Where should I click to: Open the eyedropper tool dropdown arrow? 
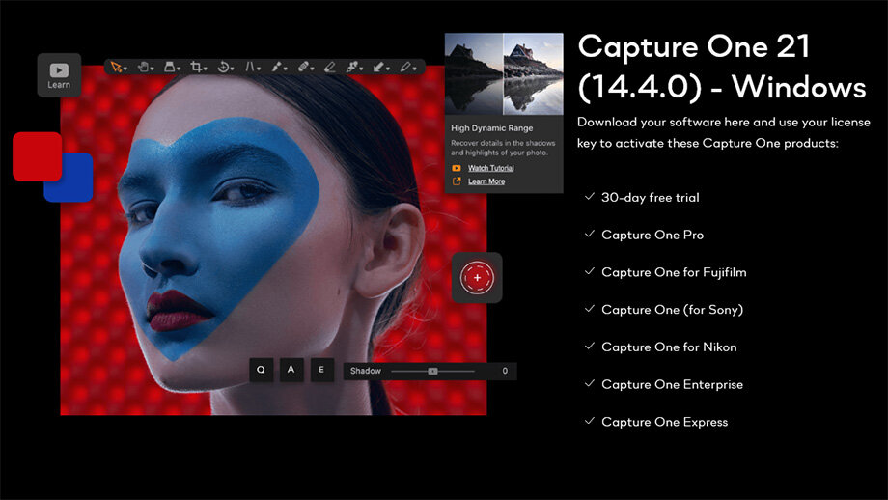click(361, 69)
